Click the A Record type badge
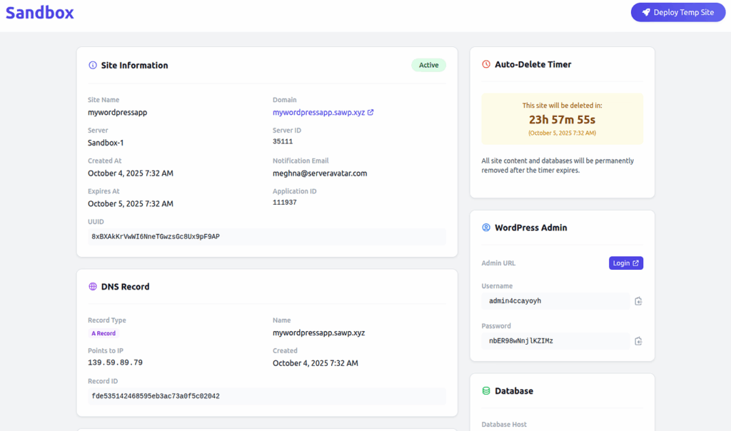The width and height of the screenshot is (731, 431). 104,333
